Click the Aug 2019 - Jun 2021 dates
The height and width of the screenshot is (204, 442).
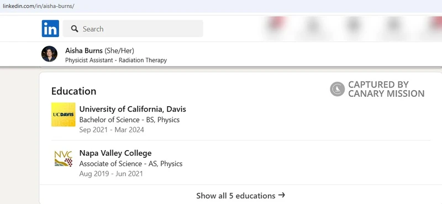(111, 174)
